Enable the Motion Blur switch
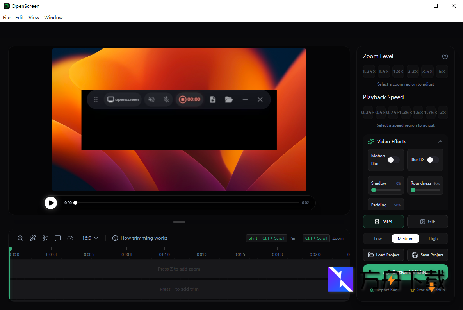 point(393,160)
